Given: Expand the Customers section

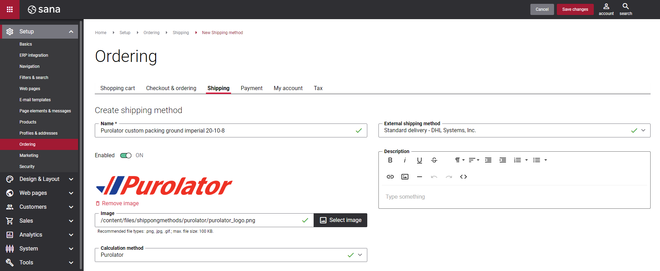Looking at the screenshot, I should pos(71,207).
